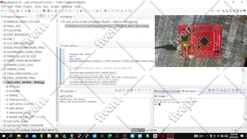The width and height of the screenshot is (247, 139).
Task: Expand the FINAL_ADC project
Action: 2,26
